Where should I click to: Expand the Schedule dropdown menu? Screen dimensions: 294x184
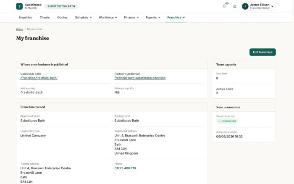pyautogui.click(x=83, y=17)
